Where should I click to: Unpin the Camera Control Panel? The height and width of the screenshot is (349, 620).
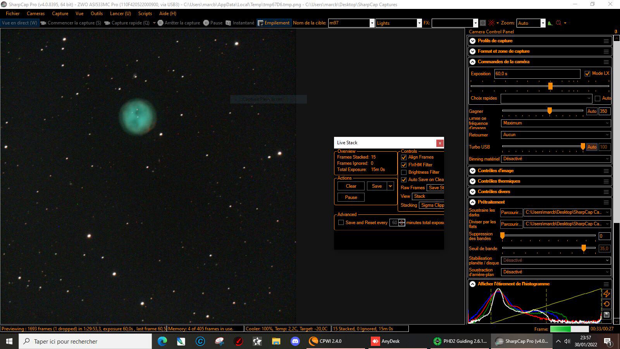coord(616,32)
